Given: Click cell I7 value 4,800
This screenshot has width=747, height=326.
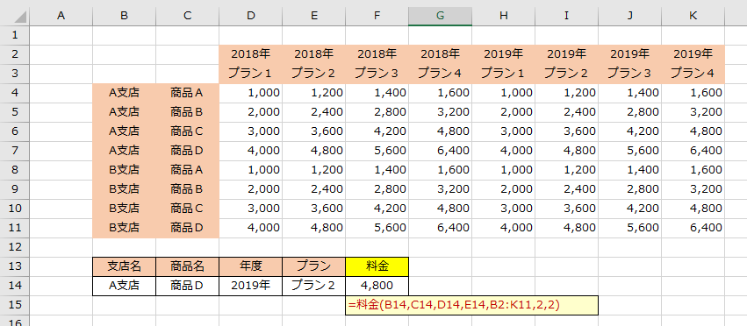Looking at the screenshot, I should [566, 151].
